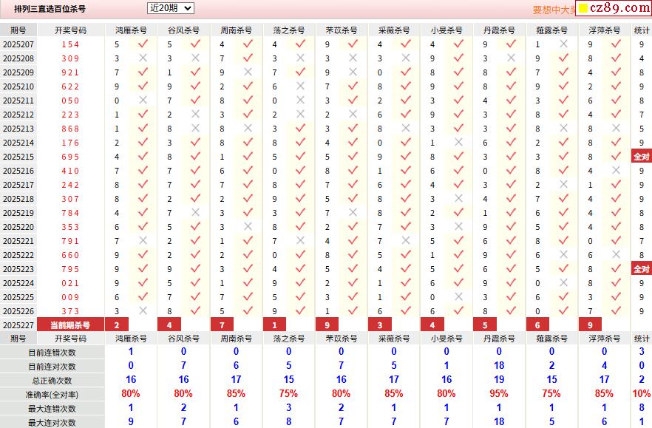Click the 统计 header above row 2025207

tap(641, 30)
